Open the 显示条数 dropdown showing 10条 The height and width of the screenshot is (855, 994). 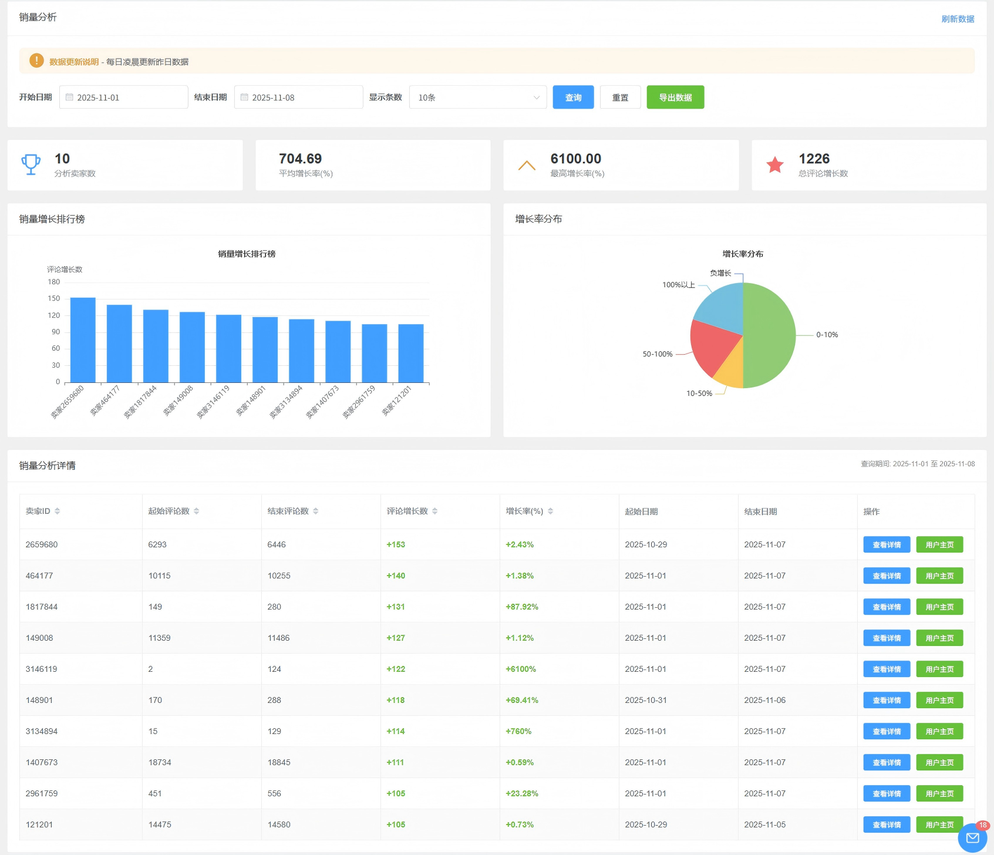click(x=477, y=97)
